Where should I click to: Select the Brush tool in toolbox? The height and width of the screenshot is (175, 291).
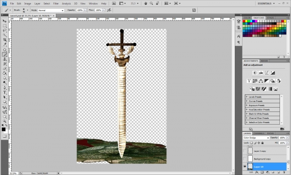pyautogui.click(x=4, y=54)
